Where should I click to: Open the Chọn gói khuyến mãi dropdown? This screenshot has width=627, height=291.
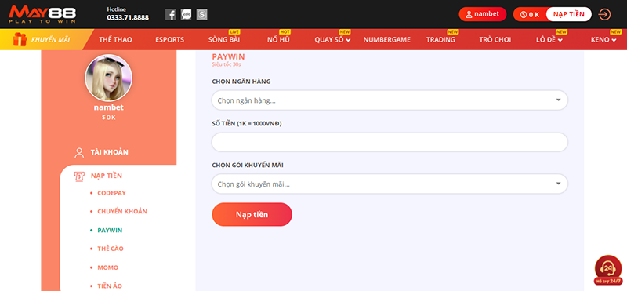pyautogui.click(x=390, y=184)
